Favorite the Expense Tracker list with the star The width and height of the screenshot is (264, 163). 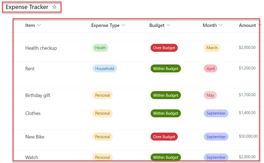(x=54, y=7)
